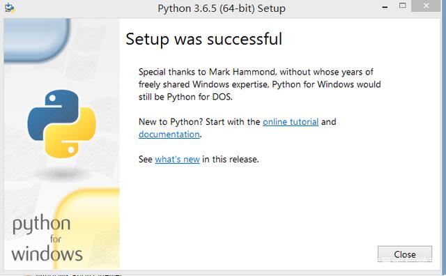Click the "Setup was successful" heading

pos(204,39)
